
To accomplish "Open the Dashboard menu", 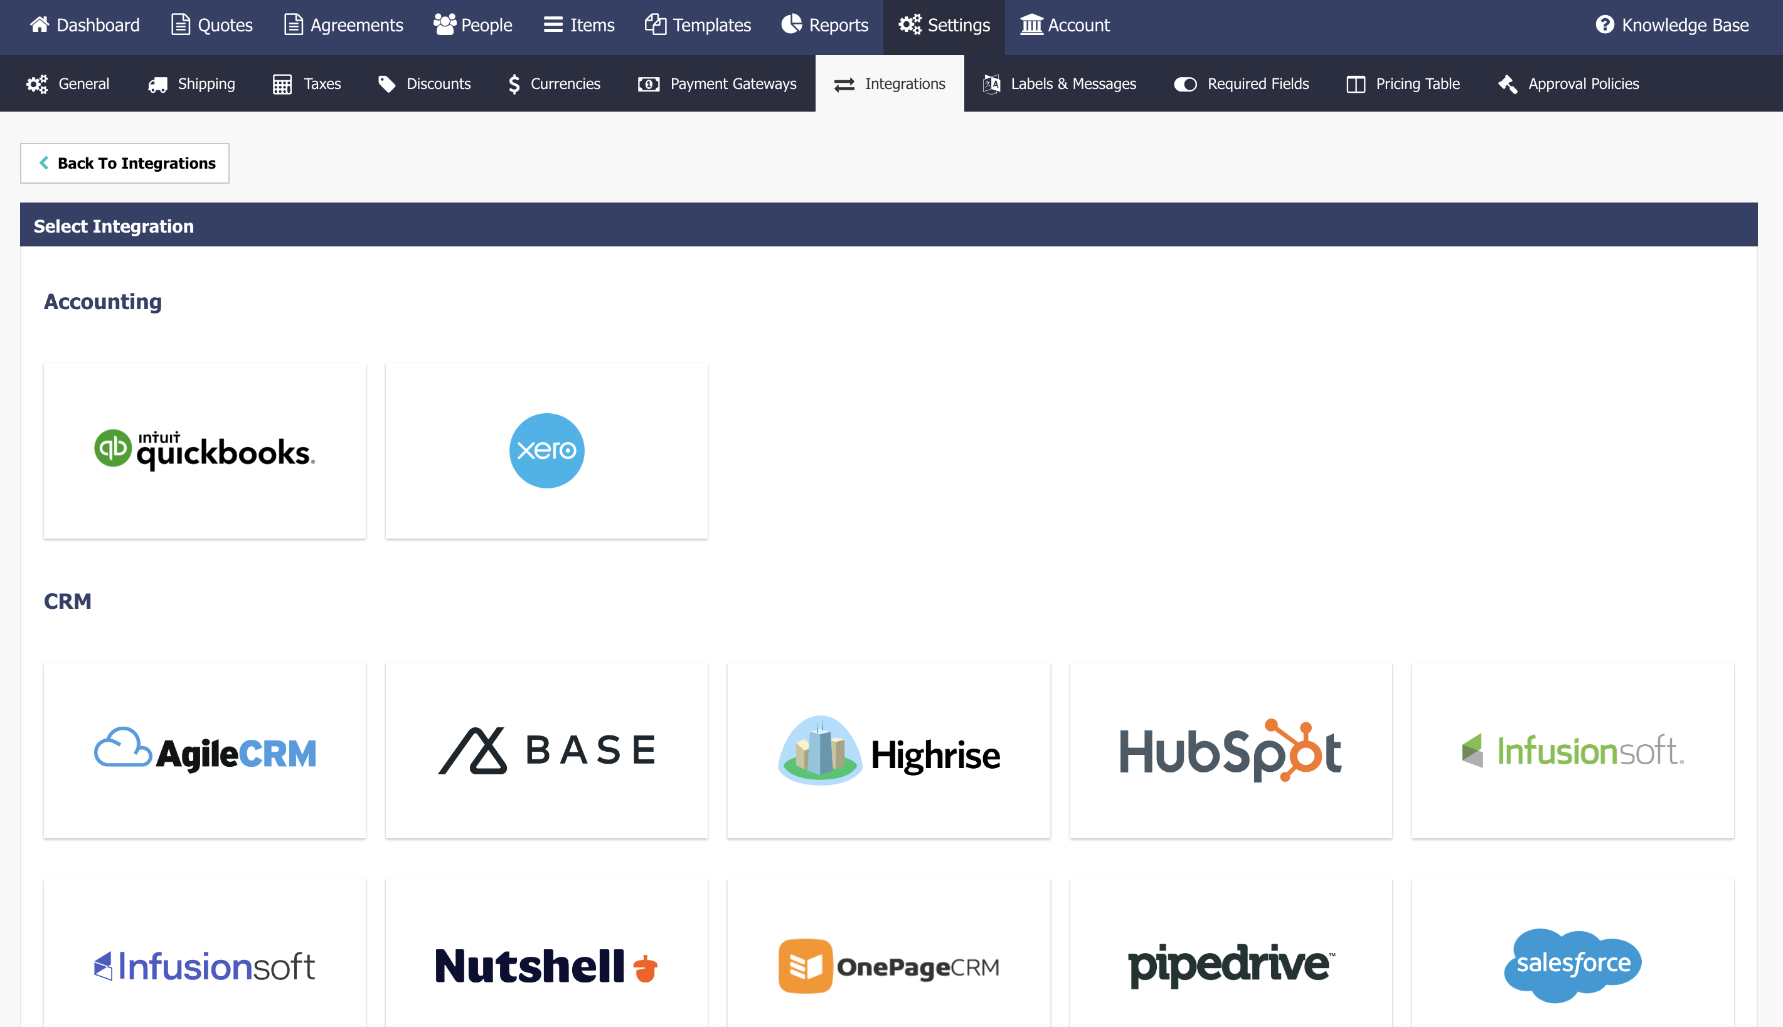I will [x=85, y=25].
